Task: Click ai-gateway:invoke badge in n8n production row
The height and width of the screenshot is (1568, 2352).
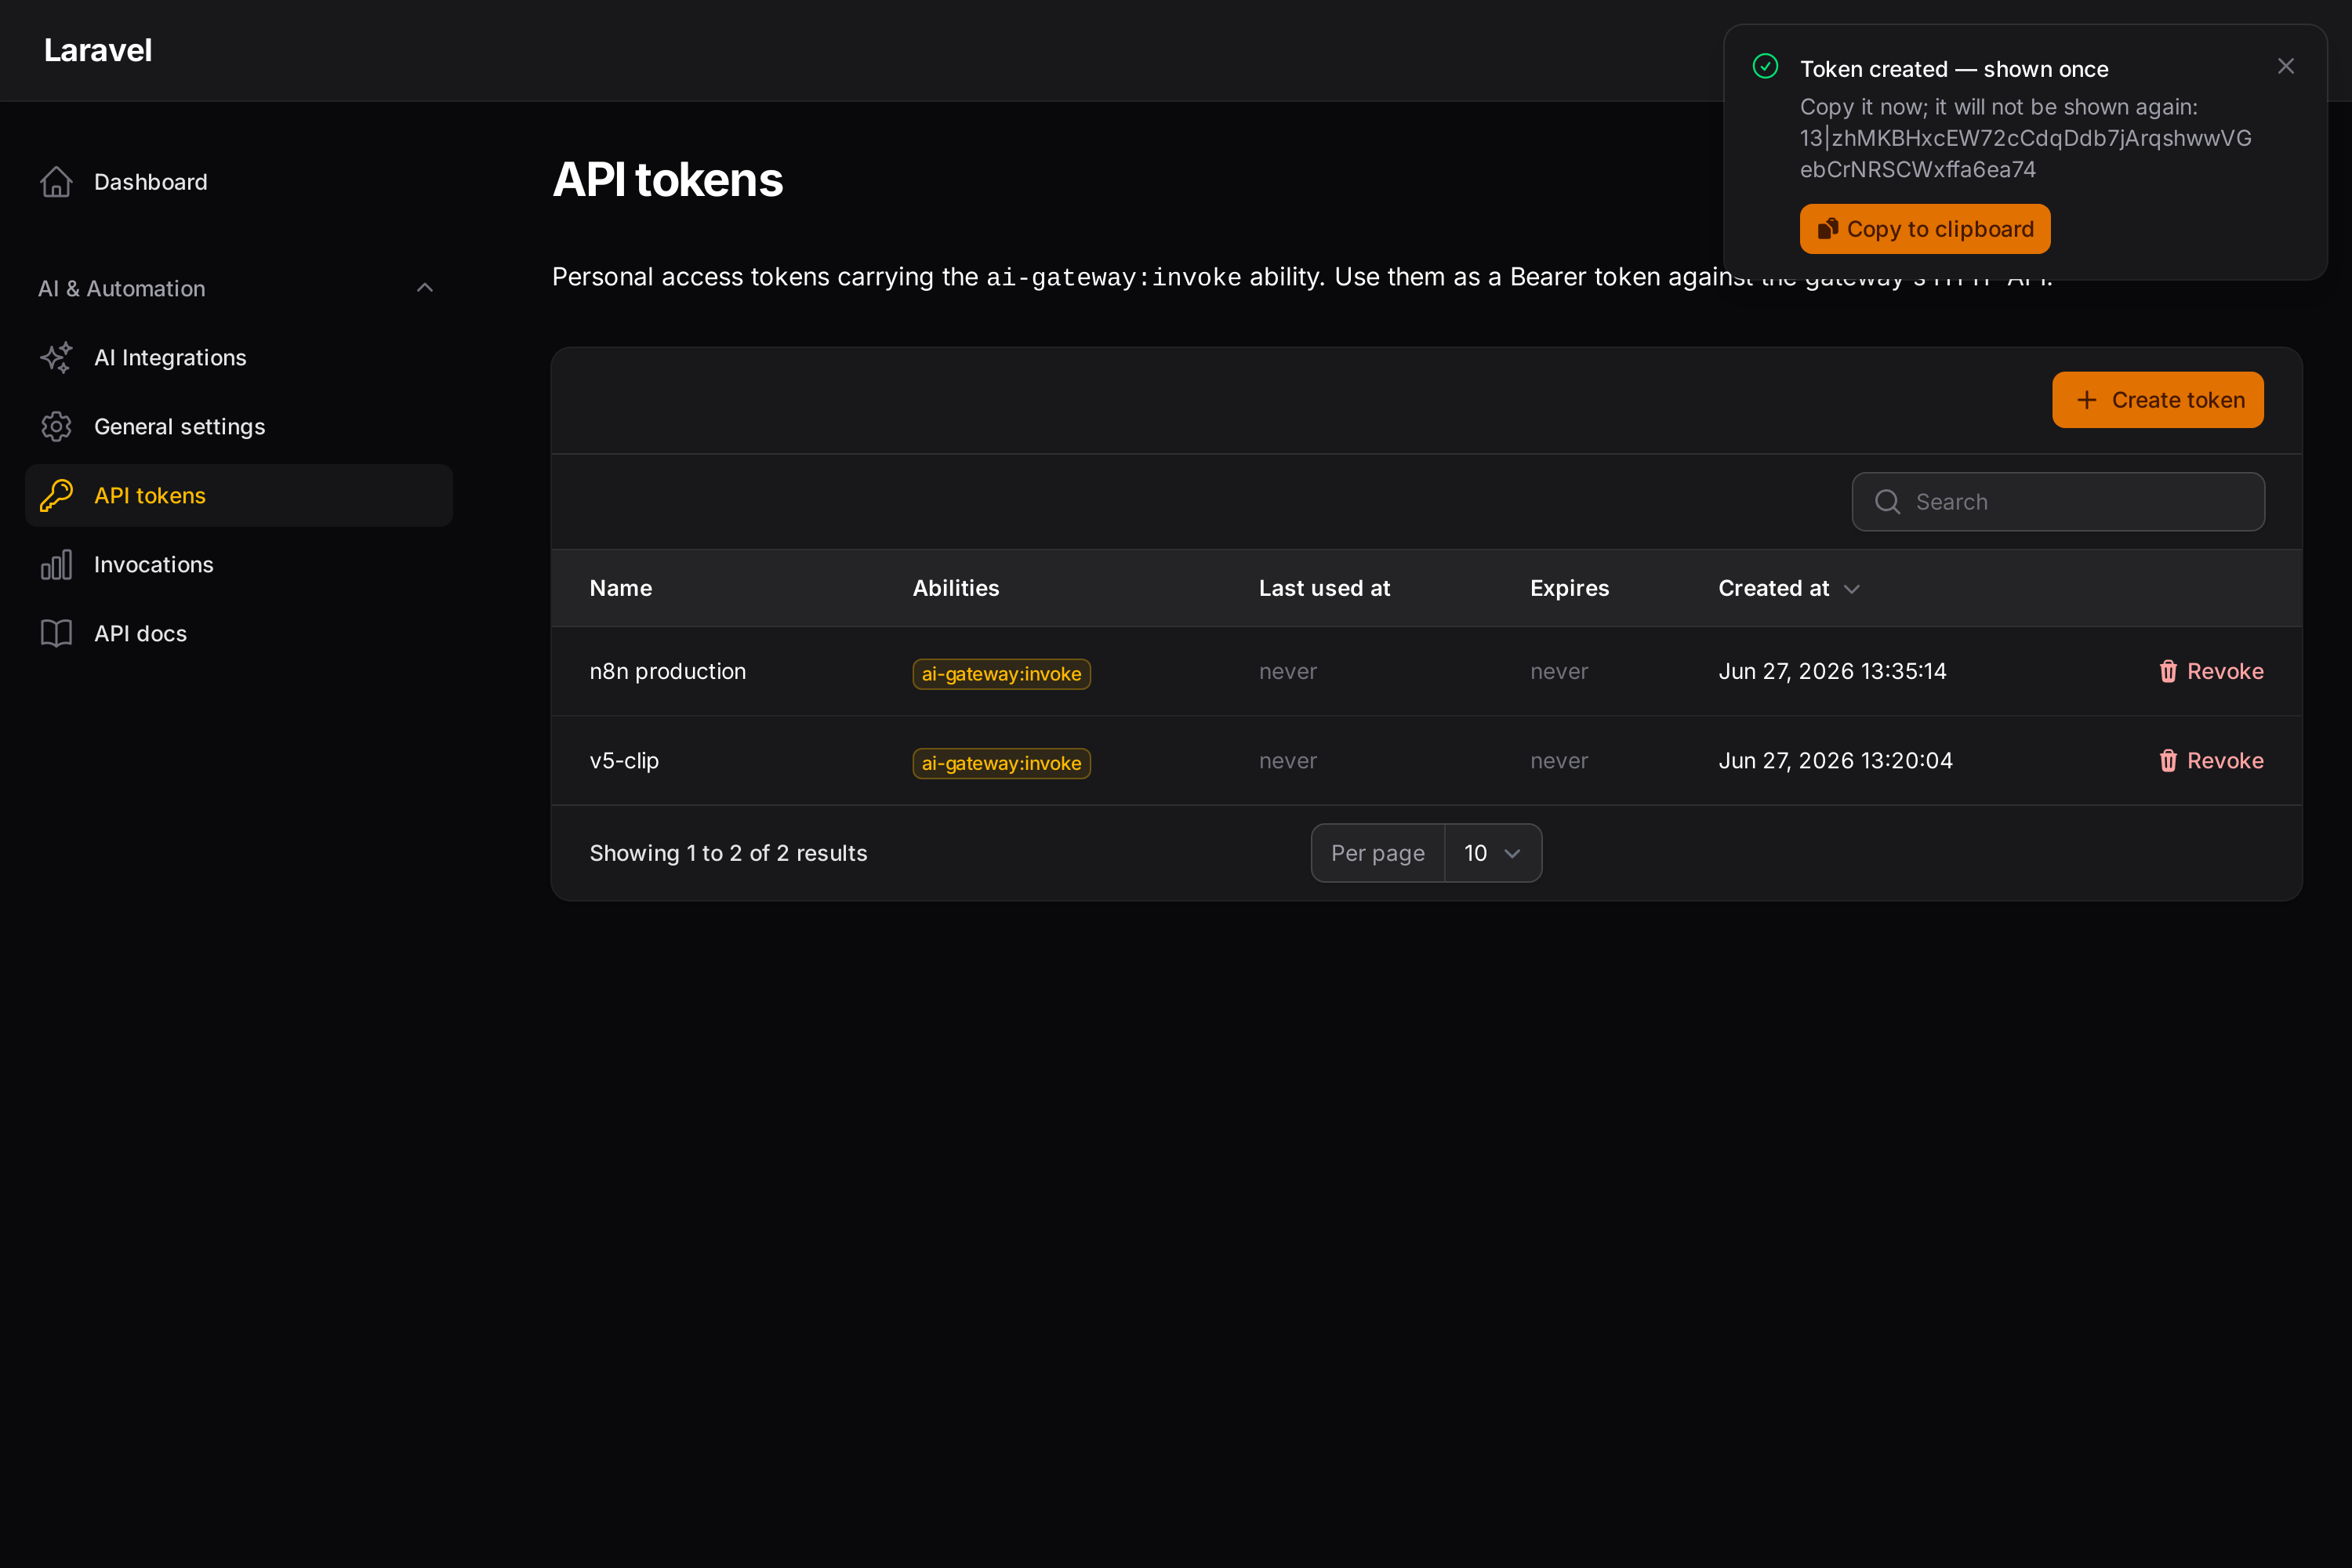Action: pyautogui.click(x=1001, y=674)
